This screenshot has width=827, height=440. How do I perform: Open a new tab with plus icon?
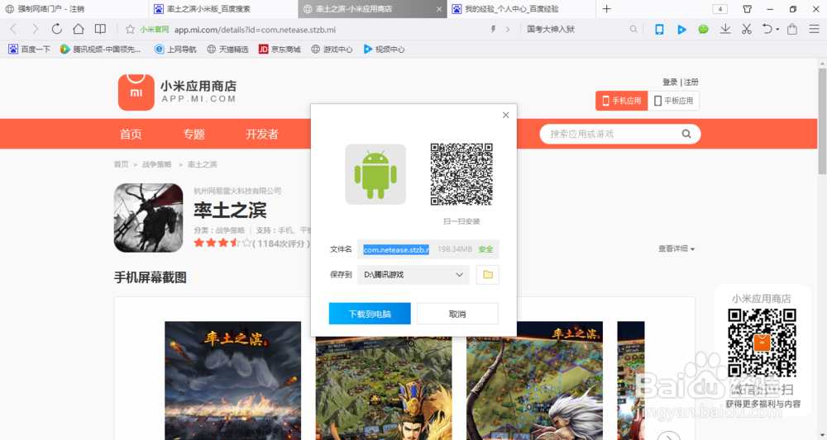point(606,9)
